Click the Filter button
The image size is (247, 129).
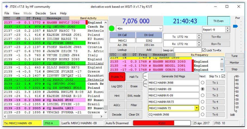[x=134, y=105]
